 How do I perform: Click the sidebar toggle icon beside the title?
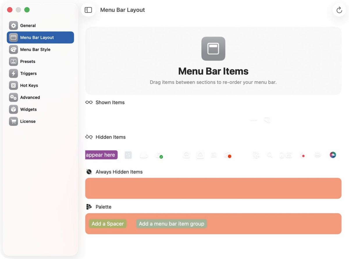[88, 10]
